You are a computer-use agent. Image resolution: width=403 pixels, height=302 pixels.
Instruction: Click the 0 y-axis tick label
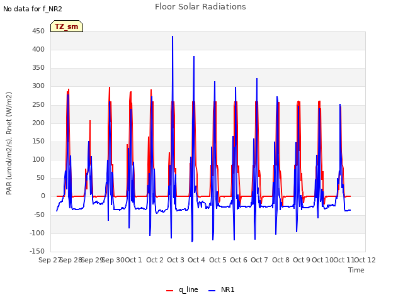(x=43, y=196)
